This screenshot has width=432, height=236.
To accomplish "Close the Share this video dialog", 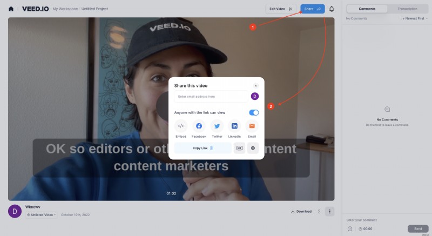I will (x=255, y=86).
